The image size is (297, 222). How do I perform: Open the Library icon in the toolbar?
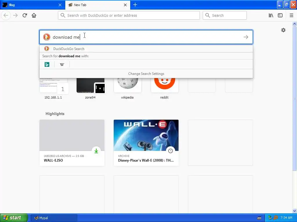[x=271, y=15]
